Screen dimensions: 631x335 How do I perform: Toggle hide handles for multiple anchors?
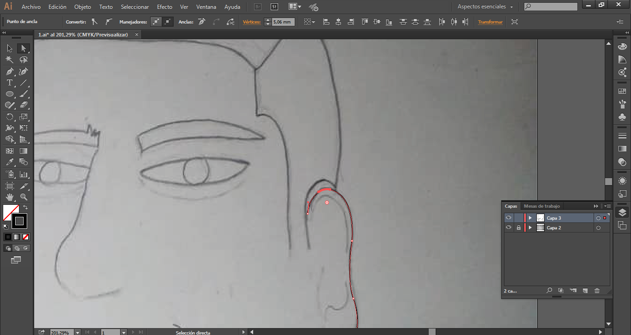click(168, 22)
